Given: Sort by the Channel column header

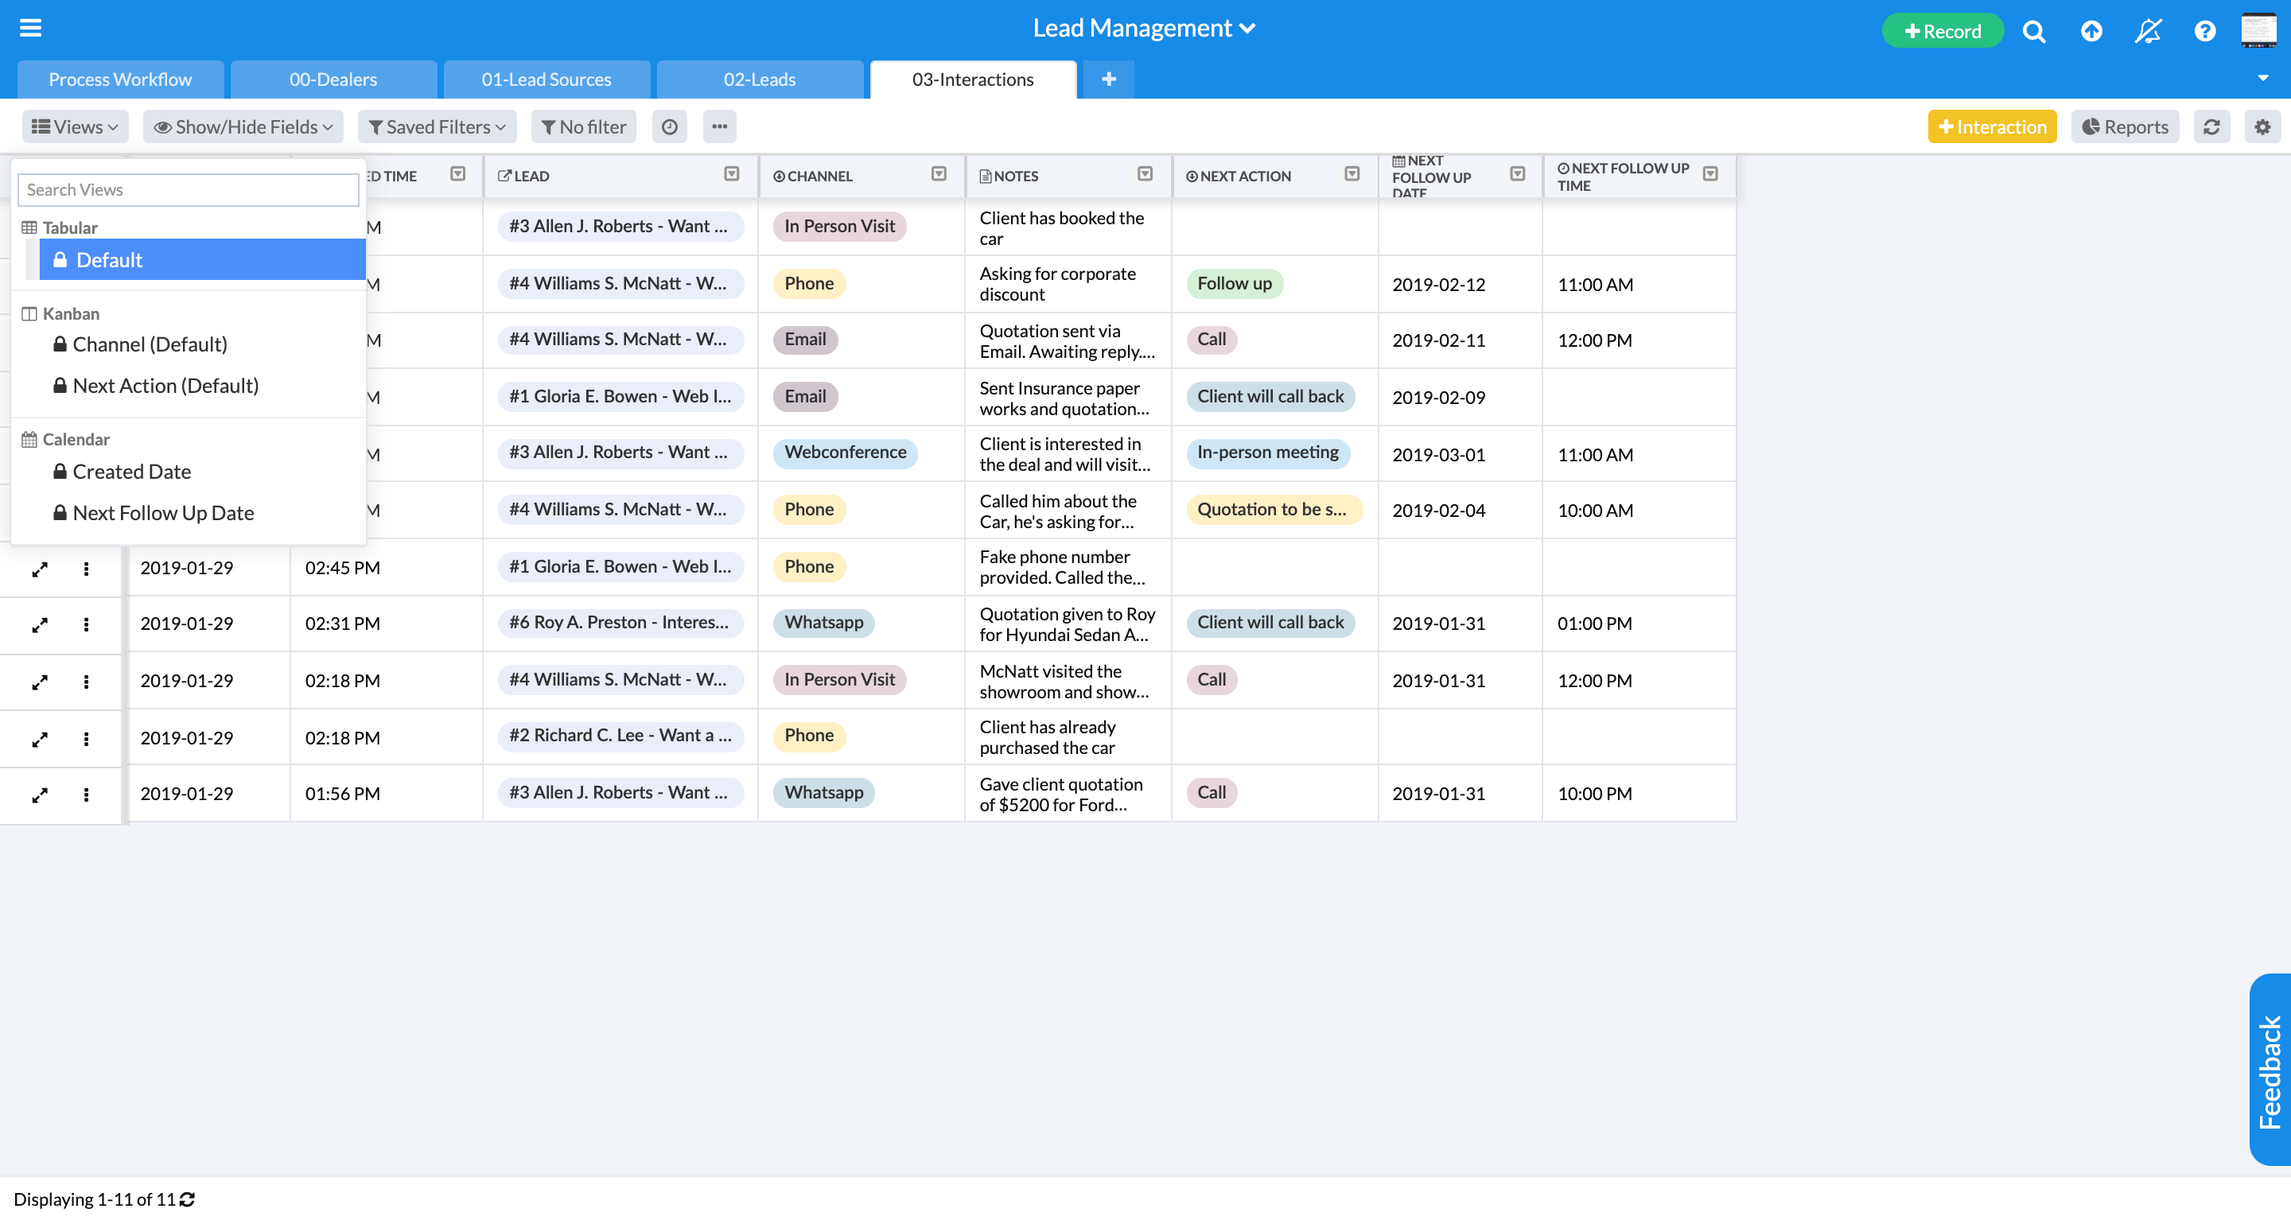Looking at the screenshot, I should 813,176.
